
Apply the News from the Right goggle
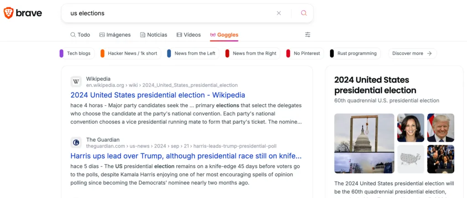tap(253, 53)
